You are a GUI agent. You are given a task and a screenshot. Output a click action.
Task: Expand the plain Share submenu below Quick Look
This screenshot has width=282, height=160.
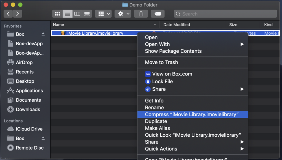pos(193,142)
